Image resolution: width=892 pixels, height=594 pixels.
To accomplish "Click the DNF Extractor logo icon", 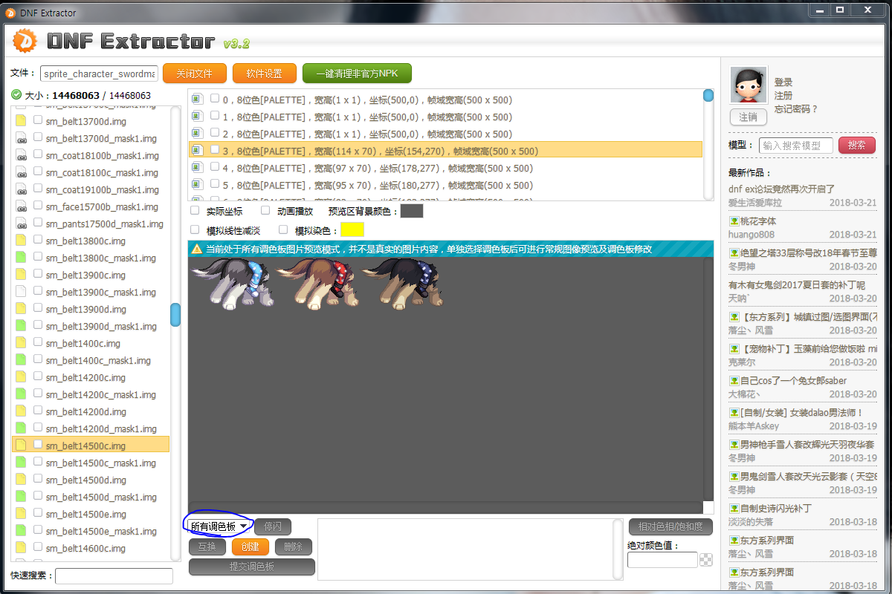I will (x=25, y=41).
